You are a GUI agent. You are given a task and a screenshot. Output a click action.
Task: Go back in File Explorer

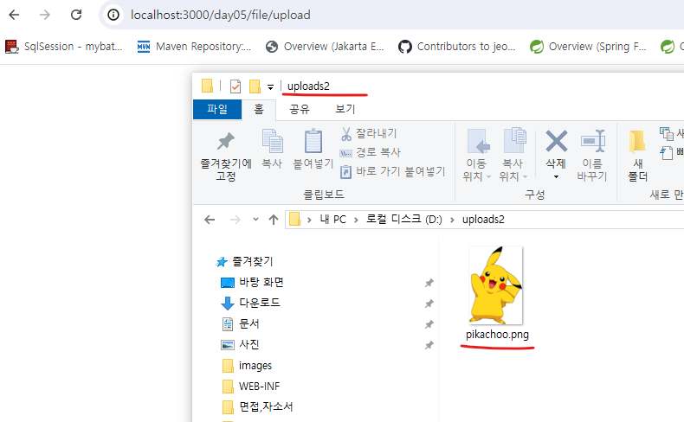click(x=210, y=220)
